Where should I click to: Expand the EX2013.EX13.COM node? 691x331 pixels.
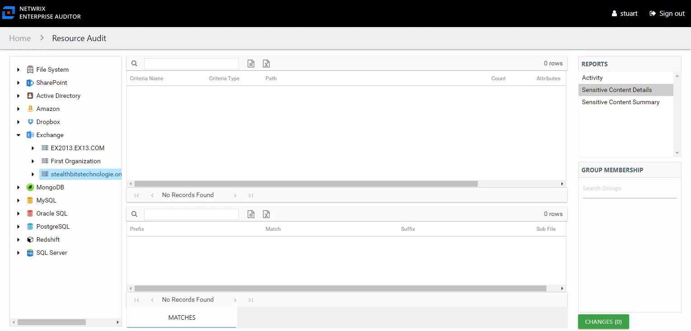(33, 148)
